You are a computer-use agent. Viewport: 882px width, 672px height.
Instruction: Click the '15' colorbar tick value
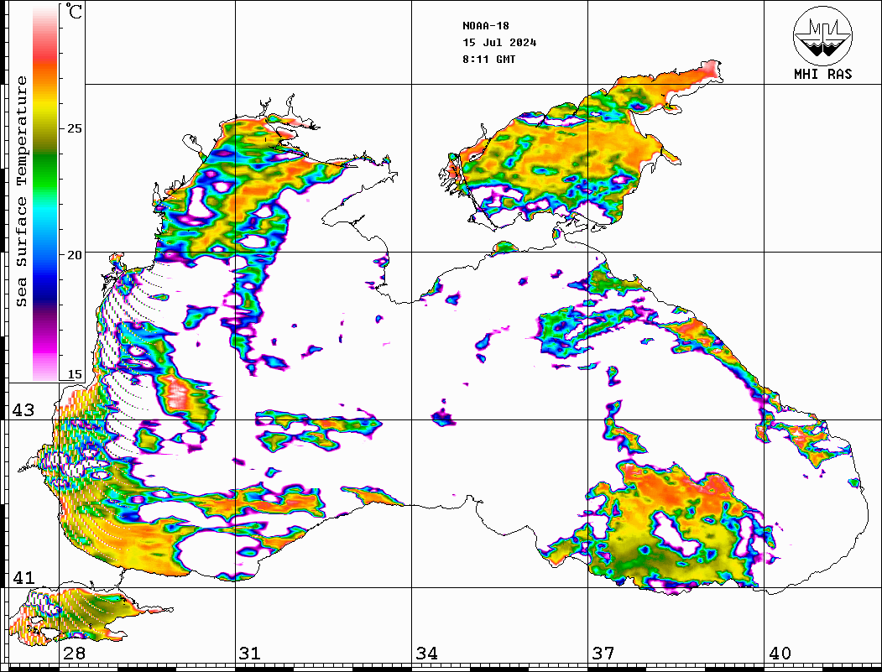coord(74,374)
